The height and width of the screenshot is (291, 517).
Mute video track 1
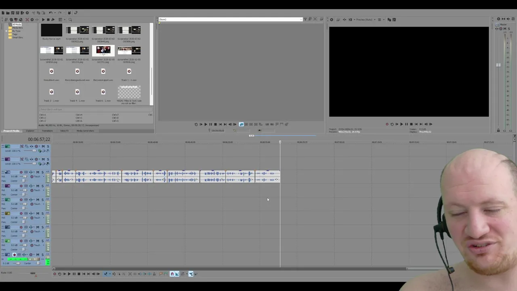click(x=43, y=146)
